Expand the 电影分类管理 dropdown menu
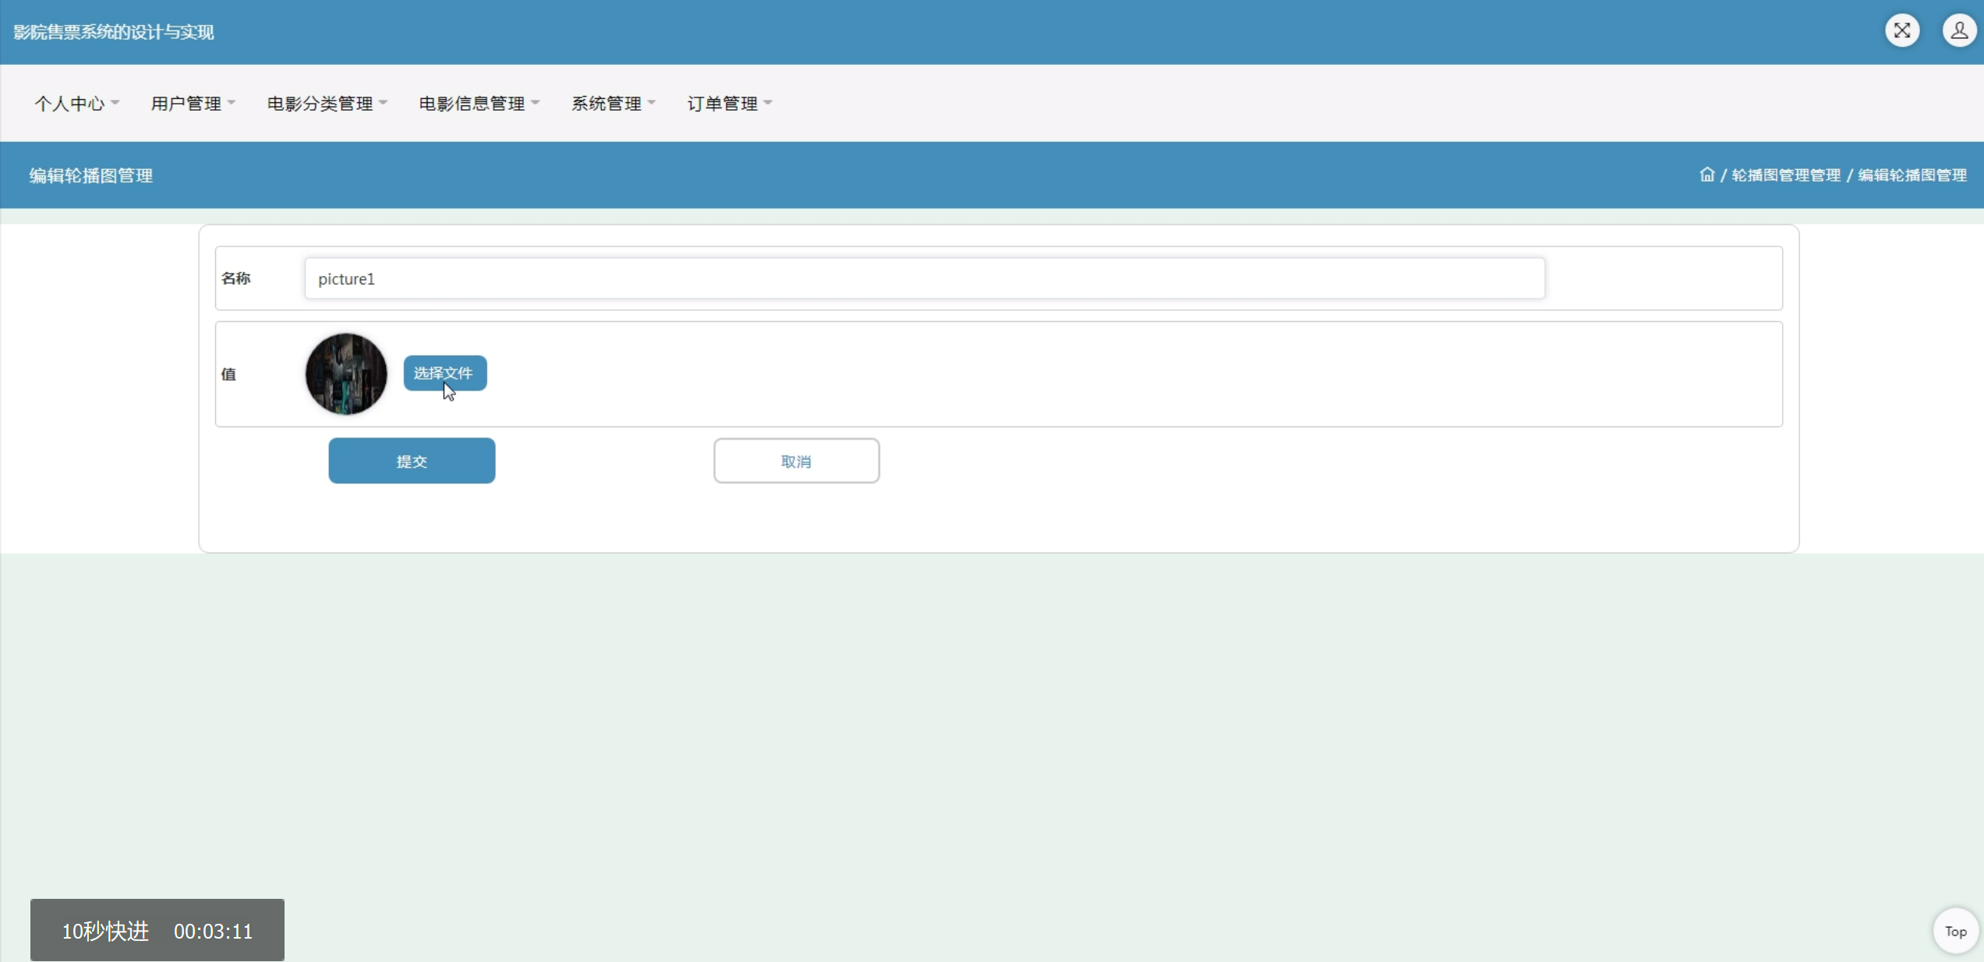This screenshot has width=1984, height=962. pyautogui.click(x=327, y=104)
